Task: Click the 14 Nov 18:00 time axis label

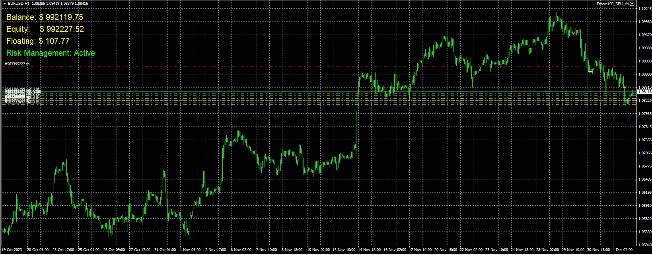Action: pos(370,250)
